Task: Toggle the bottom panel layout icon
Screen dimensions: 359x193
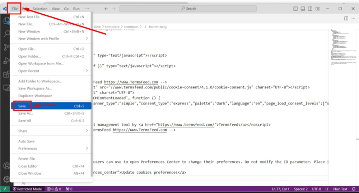Action: 303,9
